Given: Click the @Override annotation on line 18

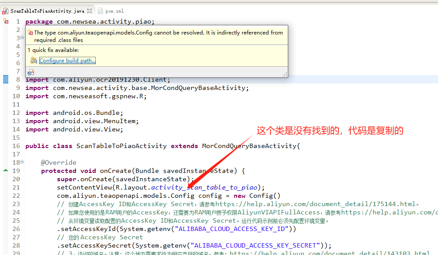Looking at the screenshot, I should click(59, 162).
